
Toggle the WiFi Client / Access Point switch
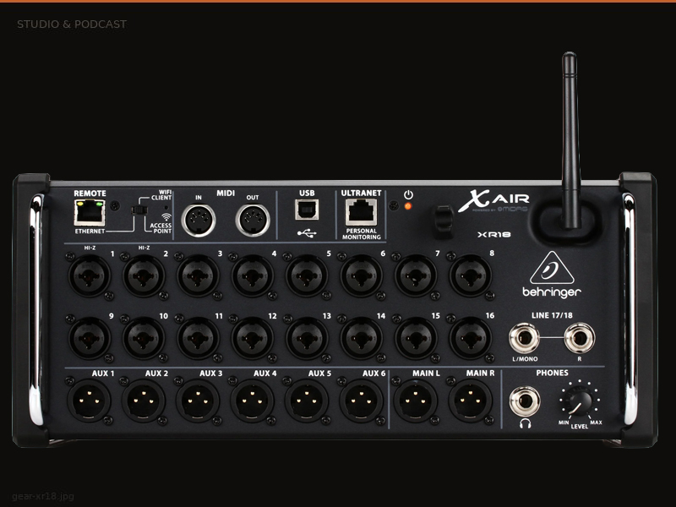[x=139, y=210]
